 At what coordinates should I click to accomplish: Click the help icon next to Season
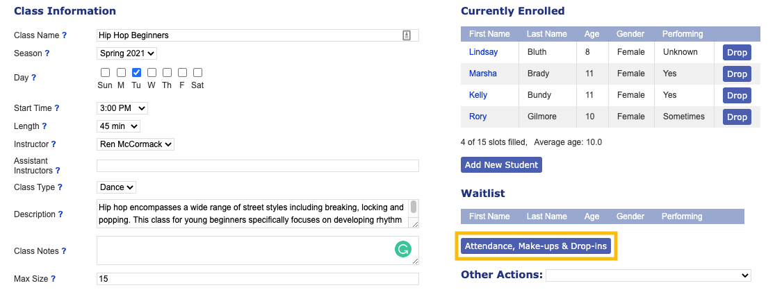47,53
